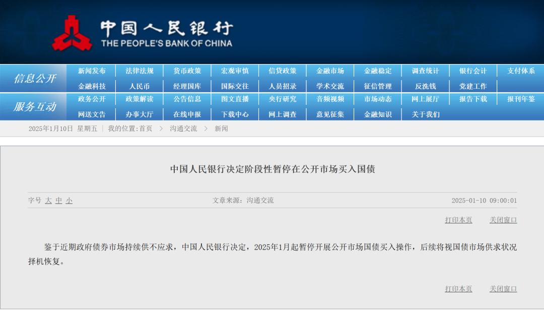The width and height of the screenshot is (544, 311).
Task: Open 下载中心 page
Action: (235, 114)
